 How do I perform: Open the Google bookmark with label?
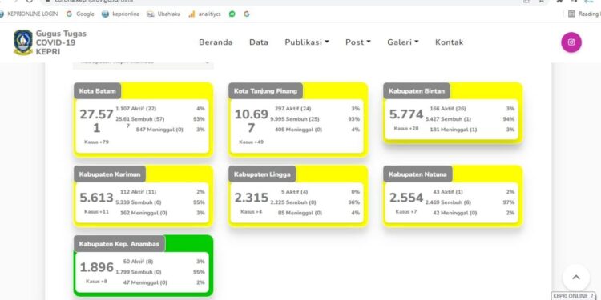80,14
